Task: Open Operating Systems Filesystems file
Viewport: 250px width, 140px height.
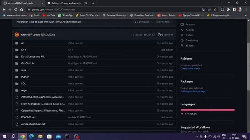Action: click(x=43, y=110)
